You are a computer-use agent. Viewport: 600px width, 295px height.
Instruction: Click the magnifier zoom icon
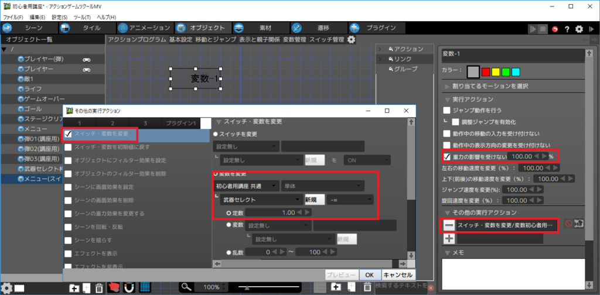point(186,287)
